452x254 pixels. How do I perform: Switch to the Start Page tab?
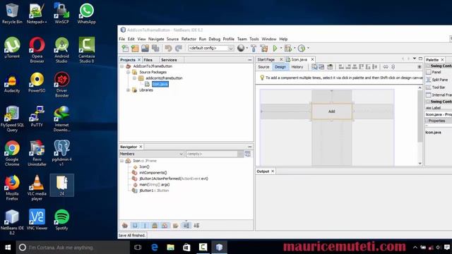click(266, 59)
